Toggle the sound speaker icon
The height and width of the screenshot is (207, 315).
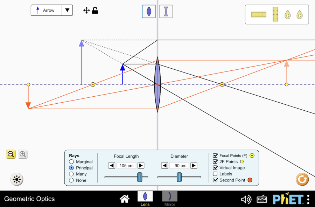pos(246,199)
